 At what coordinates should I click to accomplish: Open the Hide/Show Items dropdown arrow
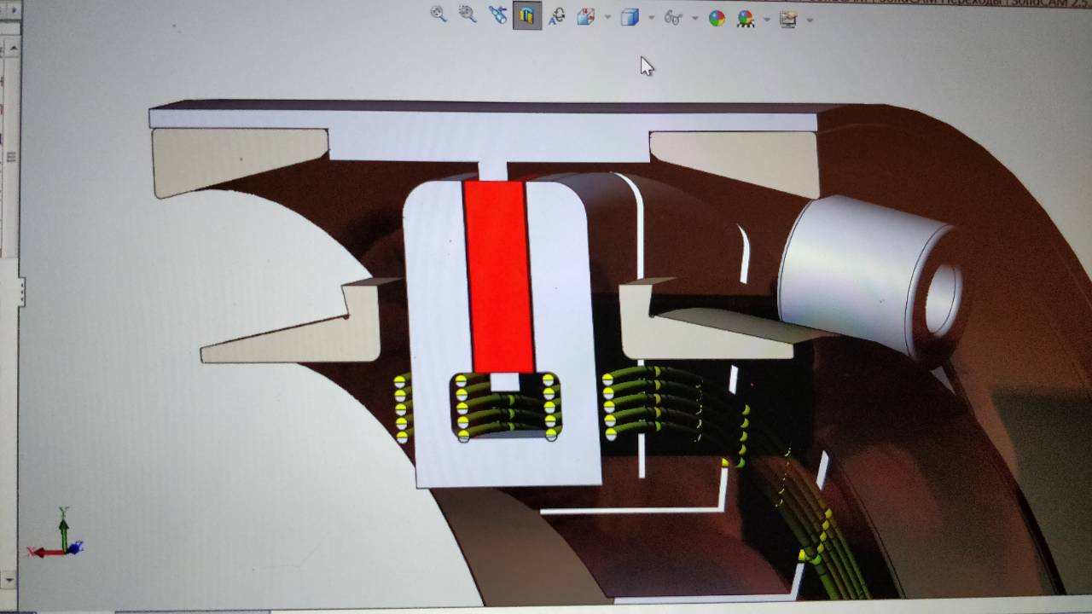(x=694, y=19)
